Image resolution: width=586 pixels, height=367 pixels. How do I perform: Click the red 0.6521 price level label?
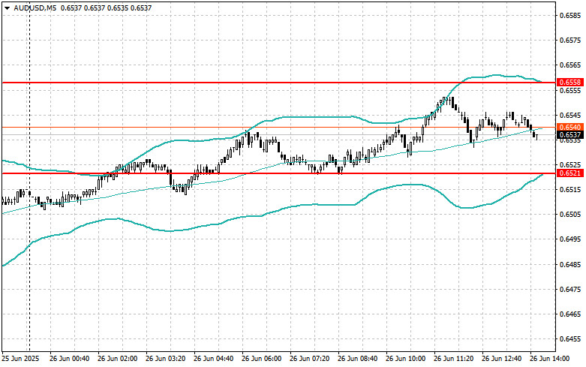pos(570,173)
